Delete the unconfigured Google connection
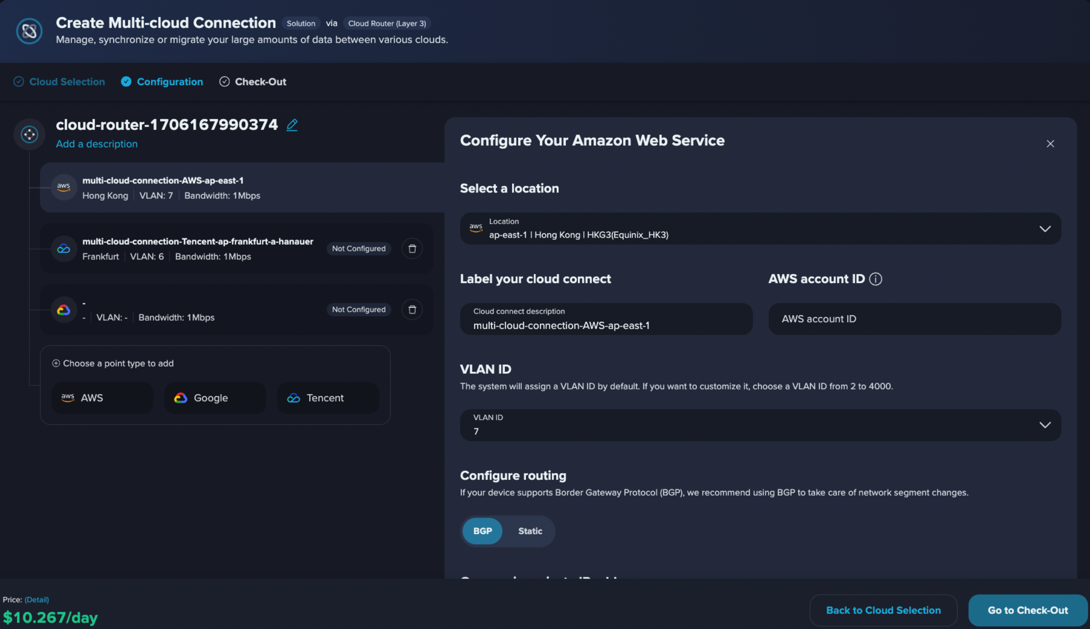This screenshot has width=1090, height=629. tap(412, 310)
